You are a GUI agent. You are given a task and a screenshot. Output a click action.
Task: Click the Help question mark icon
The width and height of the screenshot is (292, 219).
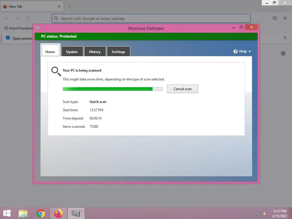coord(235,51)
